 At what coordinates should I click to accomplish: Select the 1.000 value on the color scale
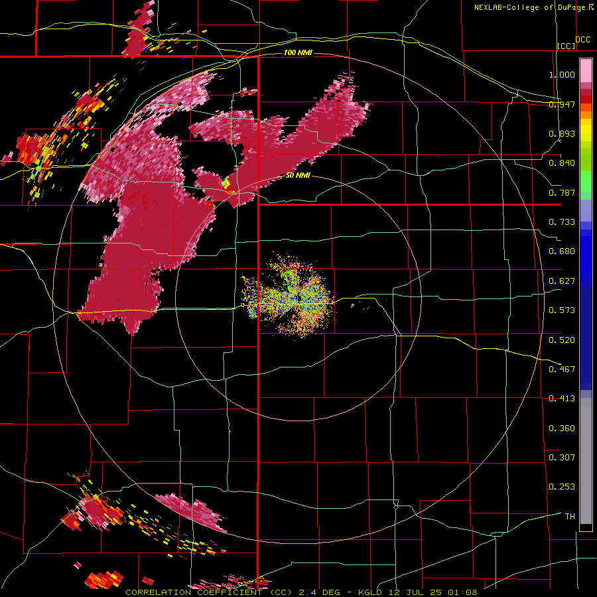pyautogui.click(x=562, y=74)
